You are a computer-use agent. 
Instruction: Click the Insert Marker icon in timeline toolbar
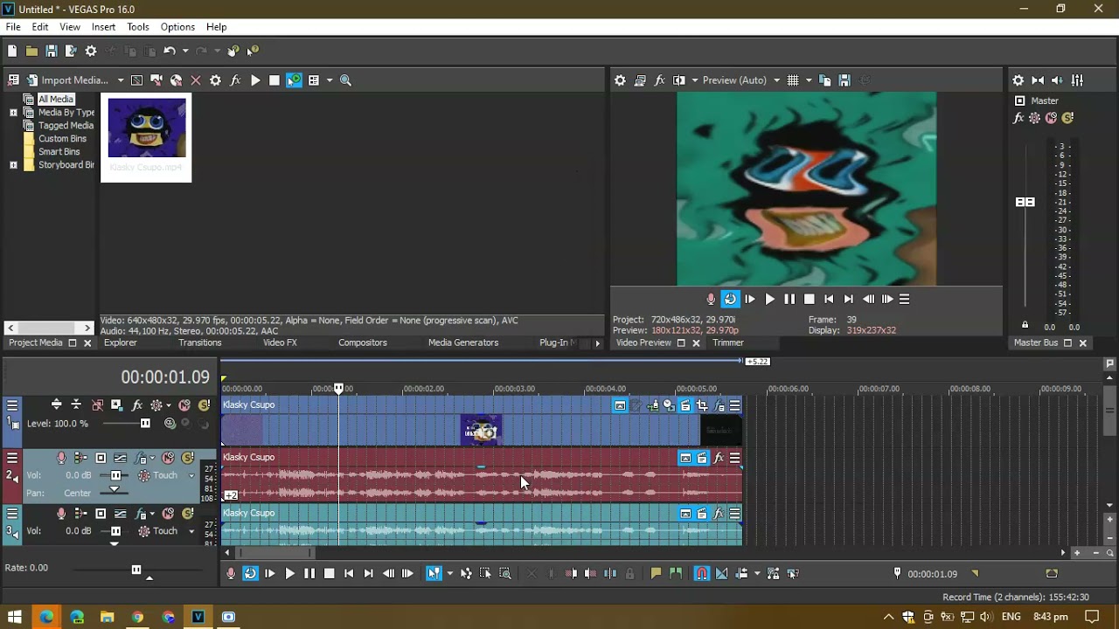(656, 574)
